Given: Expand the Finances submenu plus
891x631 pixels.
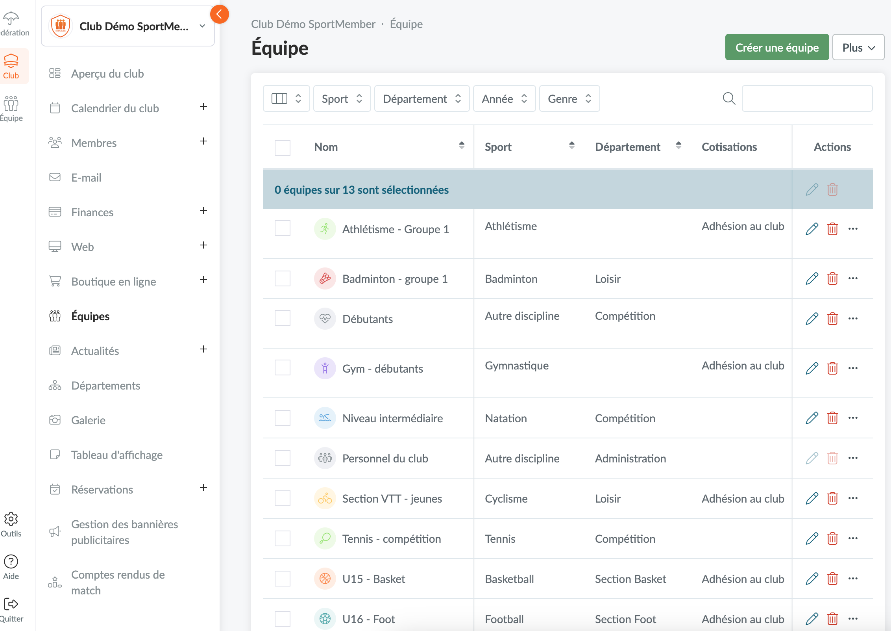Looking at the screenshot, I should pyautogui.click(x=203, y=211).
